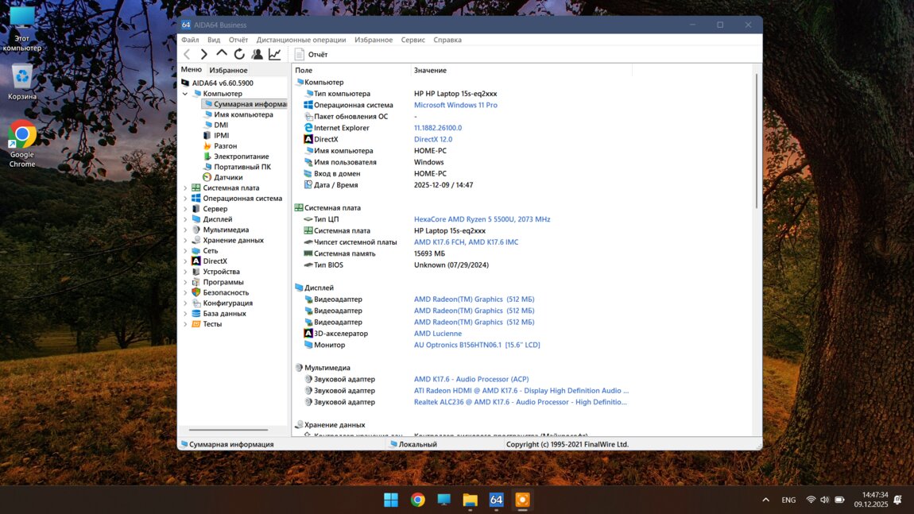Viewport: 914px width, 514px height.
Task: Open Google Chrome from the taskbar
Action: click(417, 500)
